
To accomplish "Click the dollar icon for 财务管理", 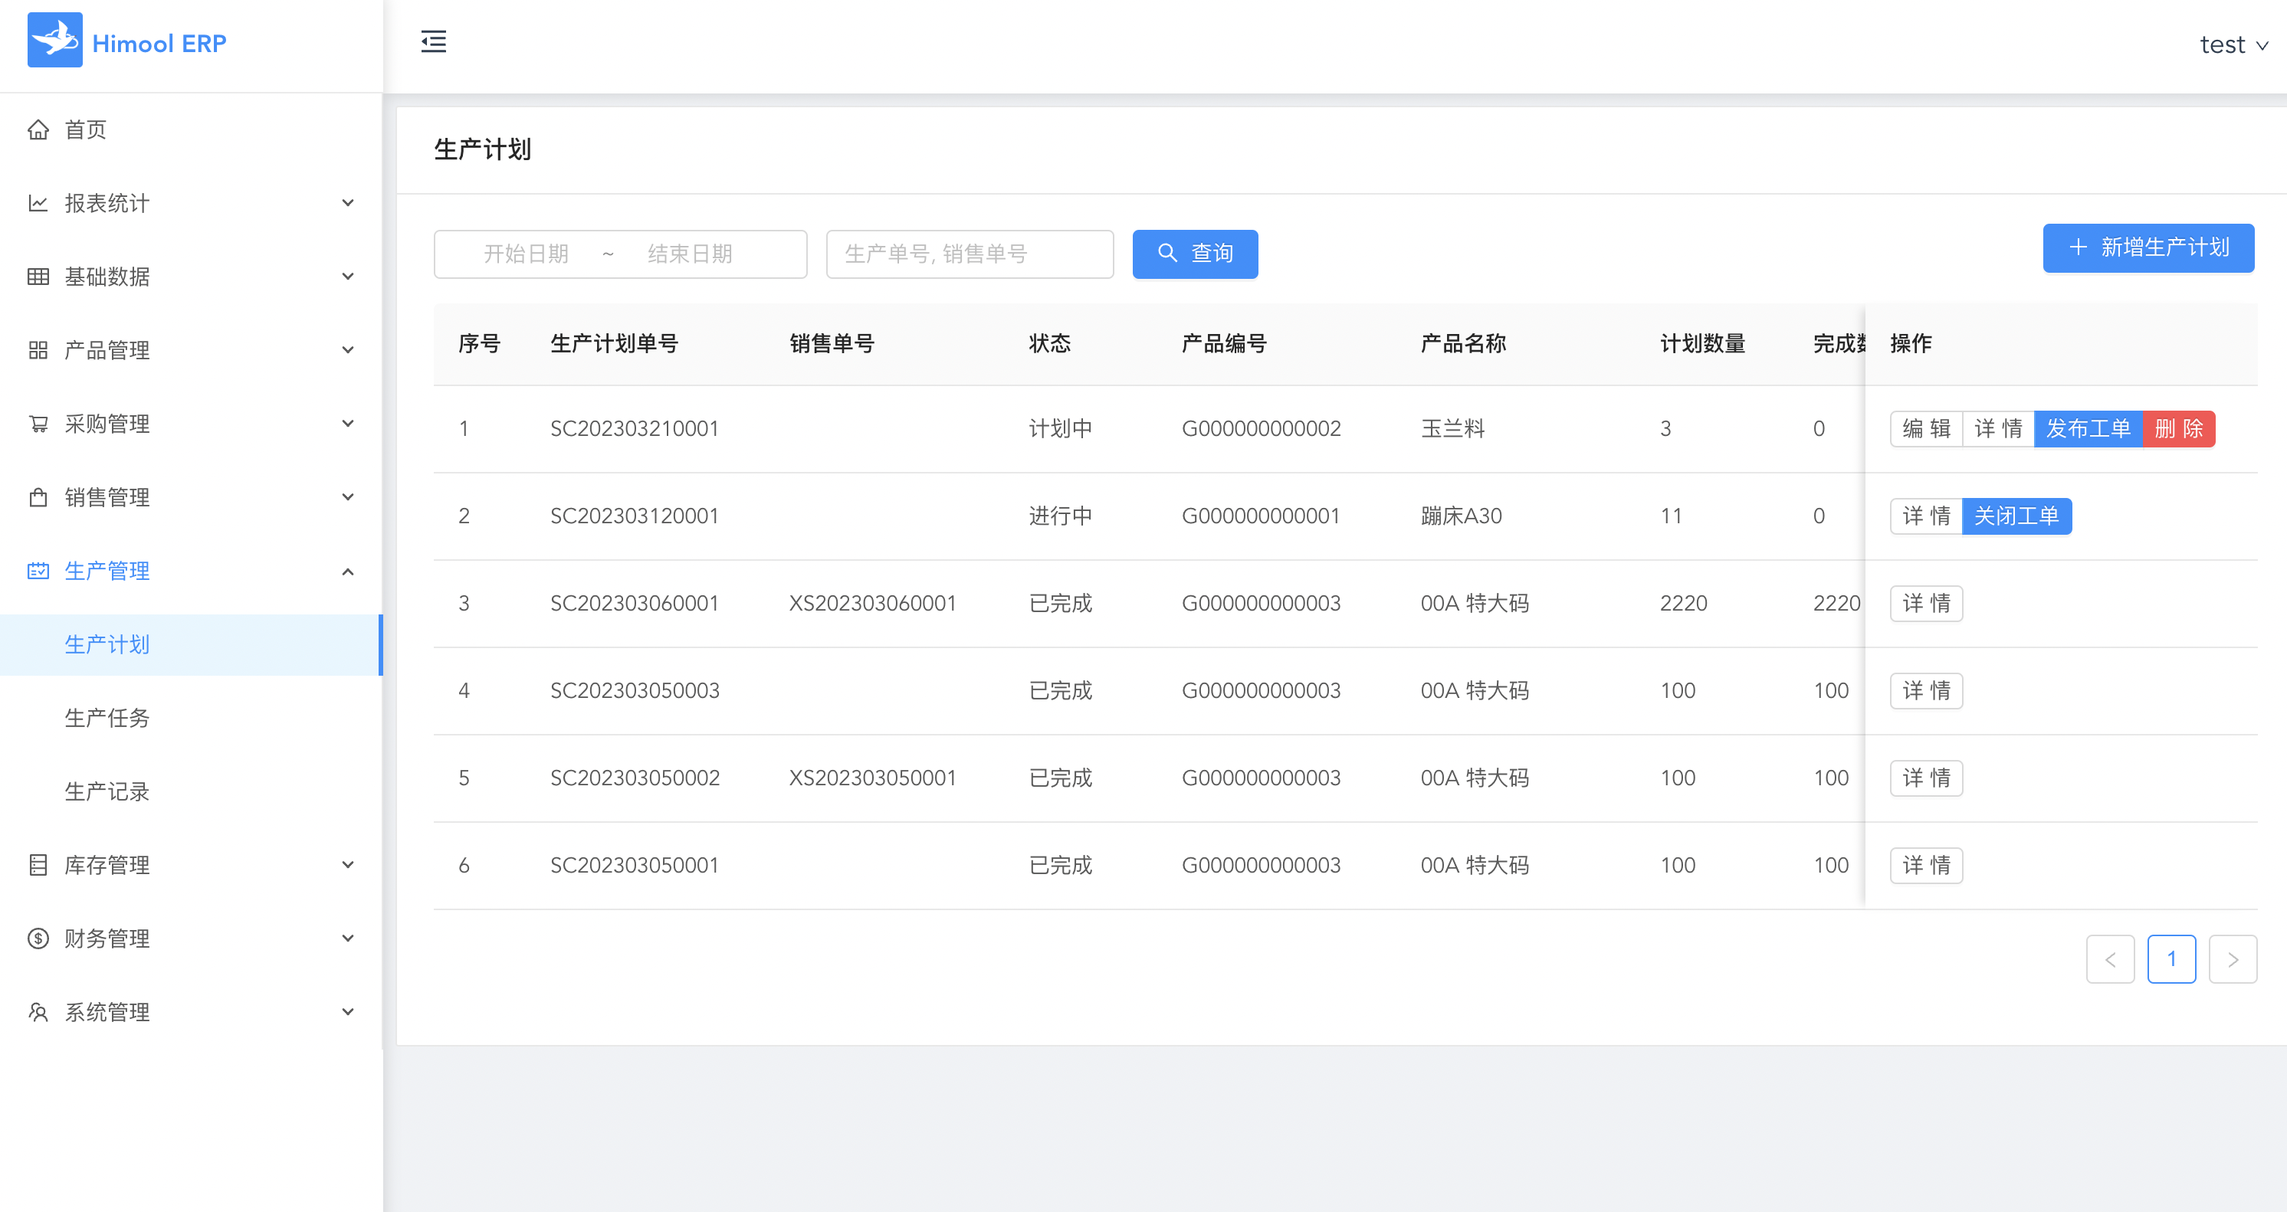I will point(38,938).
